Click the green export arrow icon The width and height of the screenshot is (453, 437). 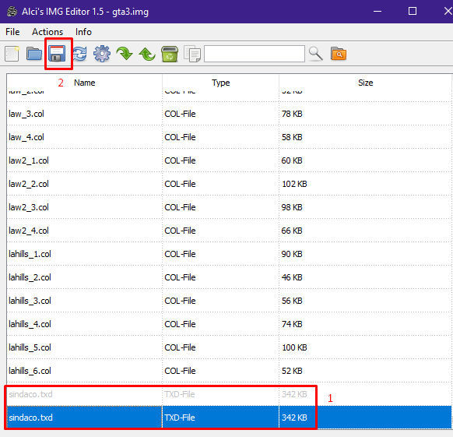[147, 54]
